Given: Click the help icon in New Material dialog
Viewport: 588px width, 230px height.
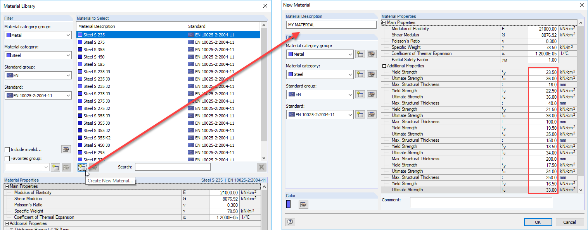Looking at the screenshot, I should click(x=291, y=222).
